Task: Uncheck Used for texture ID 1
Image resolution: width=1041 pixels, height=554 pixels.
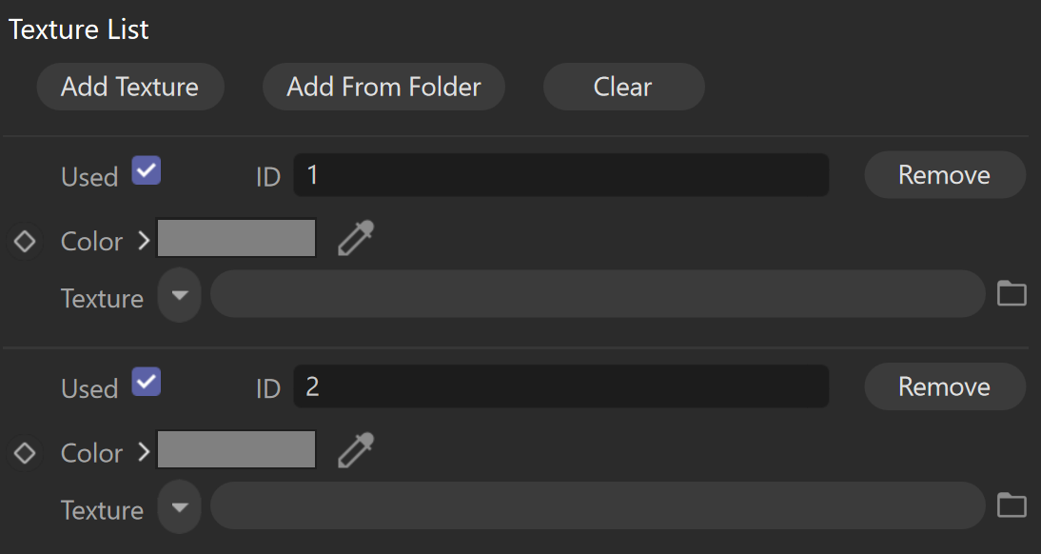Action: 146,170
